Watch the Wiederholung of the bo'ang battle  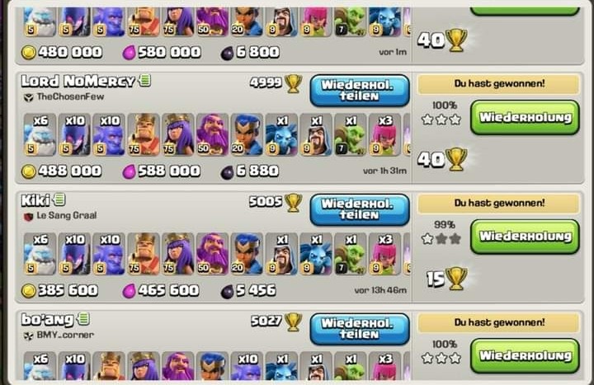[525, 356]
